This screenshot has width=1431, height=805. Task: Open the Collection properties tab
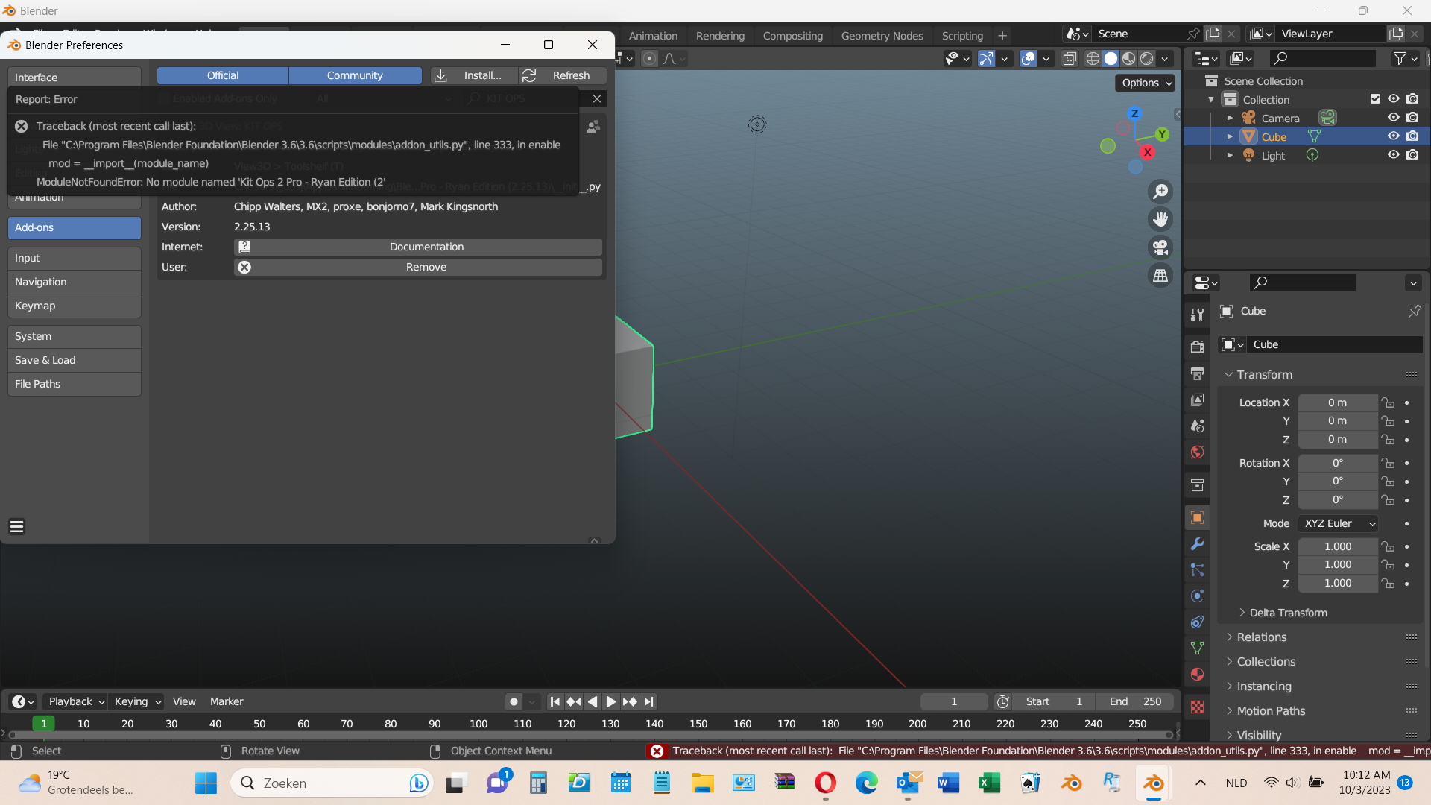(x=1197, y=485)
